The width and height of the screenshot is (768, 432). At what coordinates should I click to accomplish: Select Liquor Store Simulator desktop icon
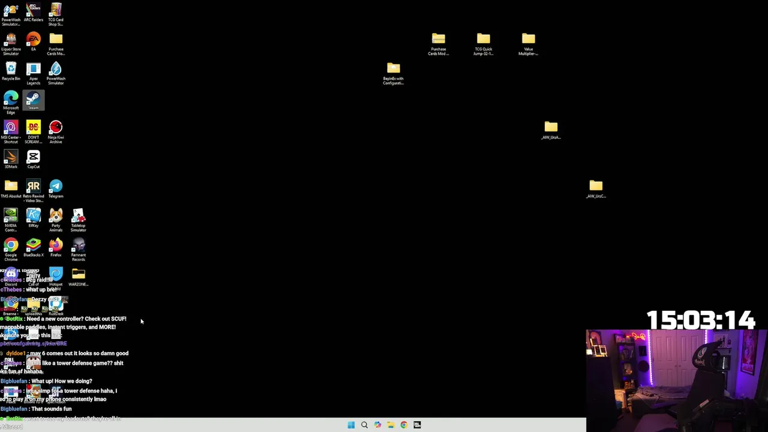click(x=11, y=44)
